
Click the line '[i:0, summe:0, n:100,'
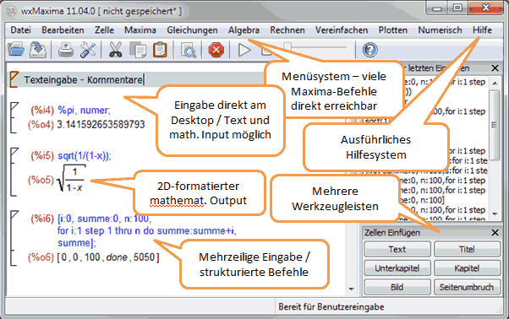pos(105,219)
